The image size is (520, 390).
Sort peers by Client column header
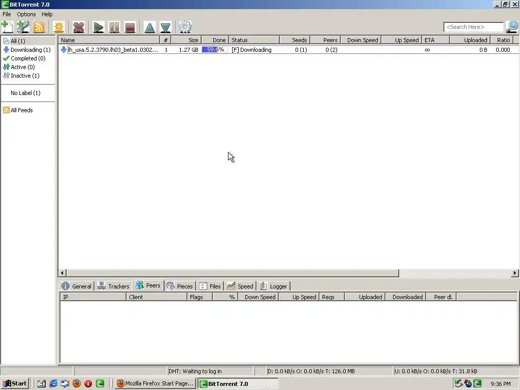tap(156, 297)
